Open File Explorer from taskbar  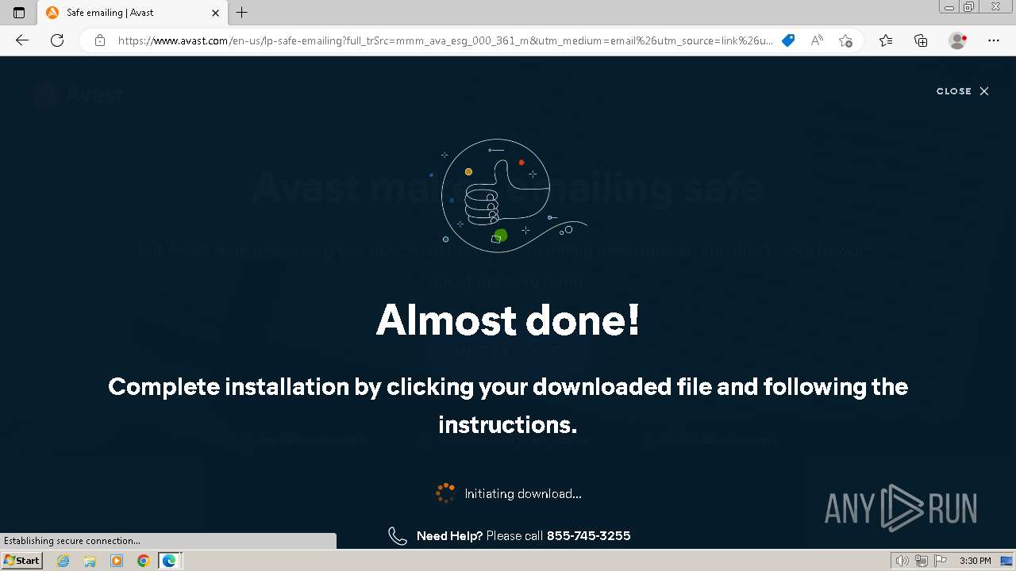click(90, 561)
